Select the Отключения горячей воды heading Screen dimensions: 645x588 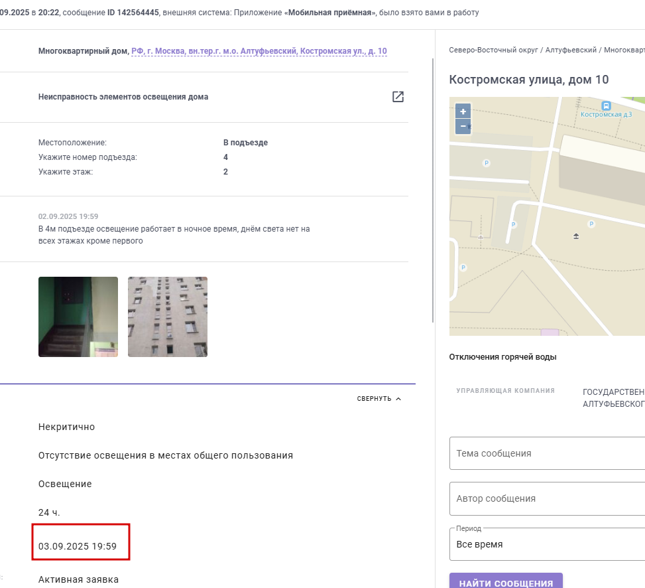point(502,357)
